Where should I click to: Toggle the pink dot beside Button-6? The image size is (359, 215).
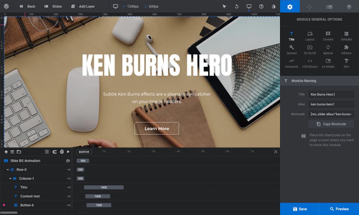(x=4, y=205)
